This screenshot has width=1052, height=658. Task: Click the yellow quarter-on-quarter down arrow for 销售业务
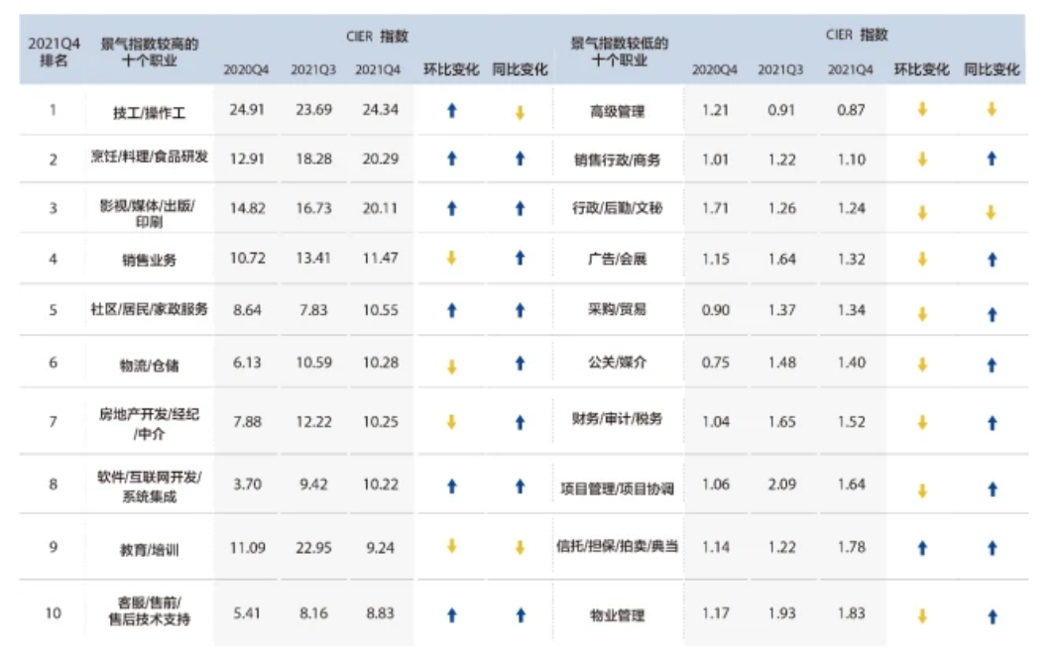click(452, 259)
